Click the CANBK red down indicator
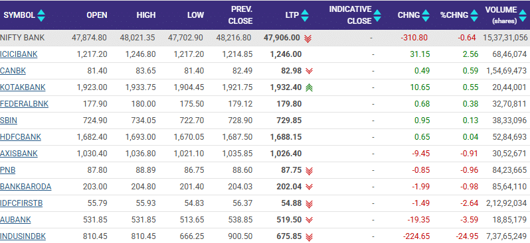The width and height of the screenshot is (530, 243). pos(309,71)
